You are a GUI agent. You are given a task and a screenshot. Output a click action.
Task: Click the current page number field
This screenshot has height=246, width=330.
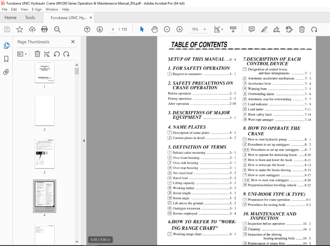(x=113, y=29)
